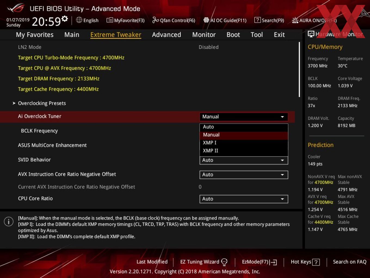370x278 pixels.
Task: Click the settings list scrollbar
Action: 299,69
